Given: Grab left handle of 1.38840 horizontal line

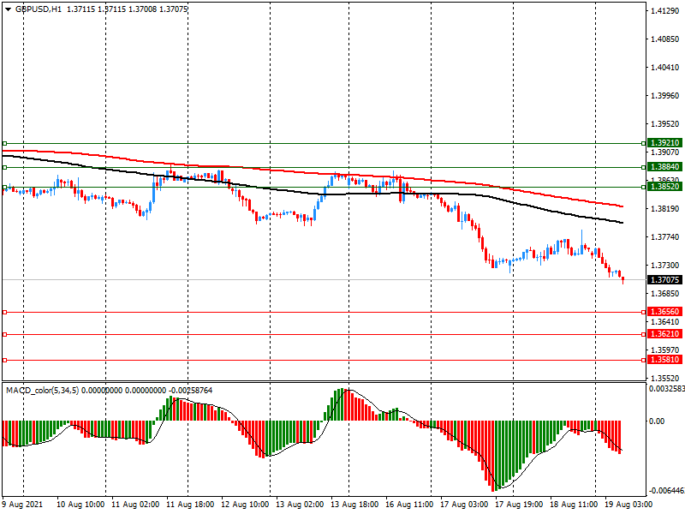Looking at the screenshot, I should click(5, 167).
